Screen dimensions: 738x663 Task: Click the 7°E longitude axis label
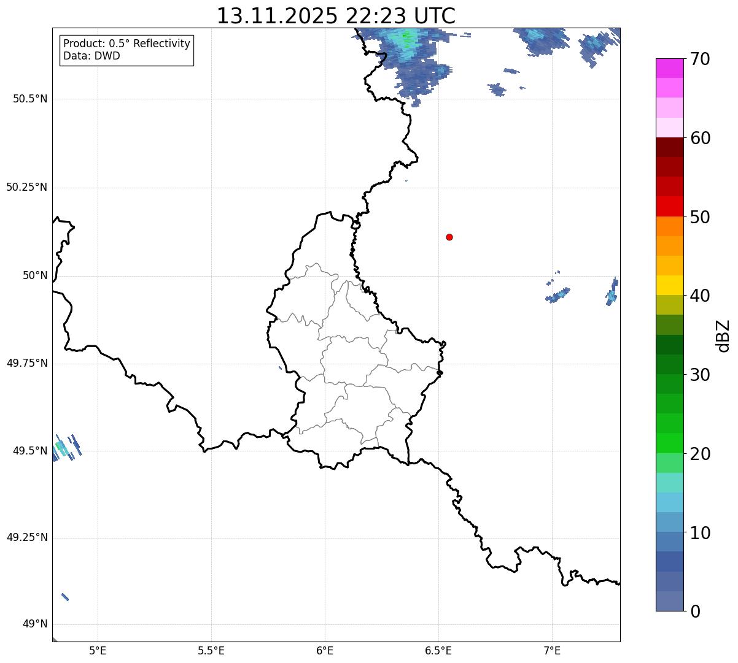[x=552, y=650]
